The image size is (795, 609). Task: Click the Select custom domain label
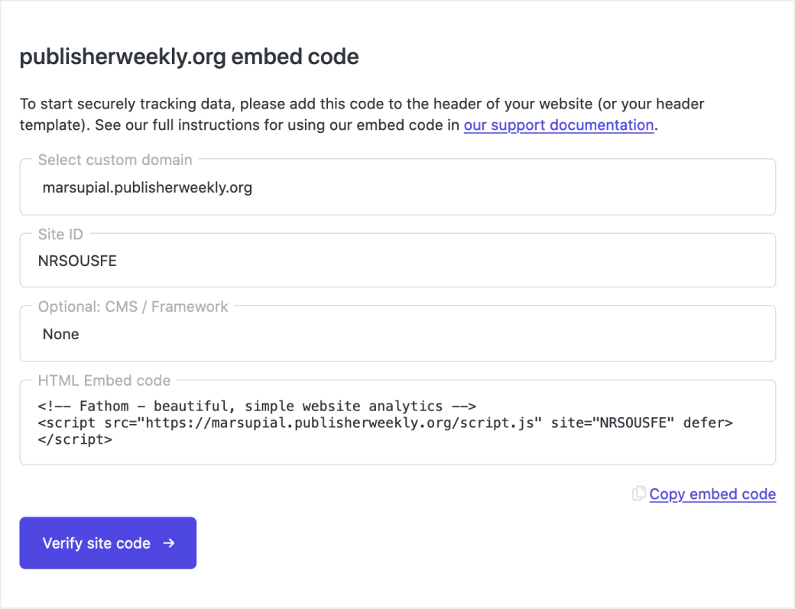click(x=115, y=160)
